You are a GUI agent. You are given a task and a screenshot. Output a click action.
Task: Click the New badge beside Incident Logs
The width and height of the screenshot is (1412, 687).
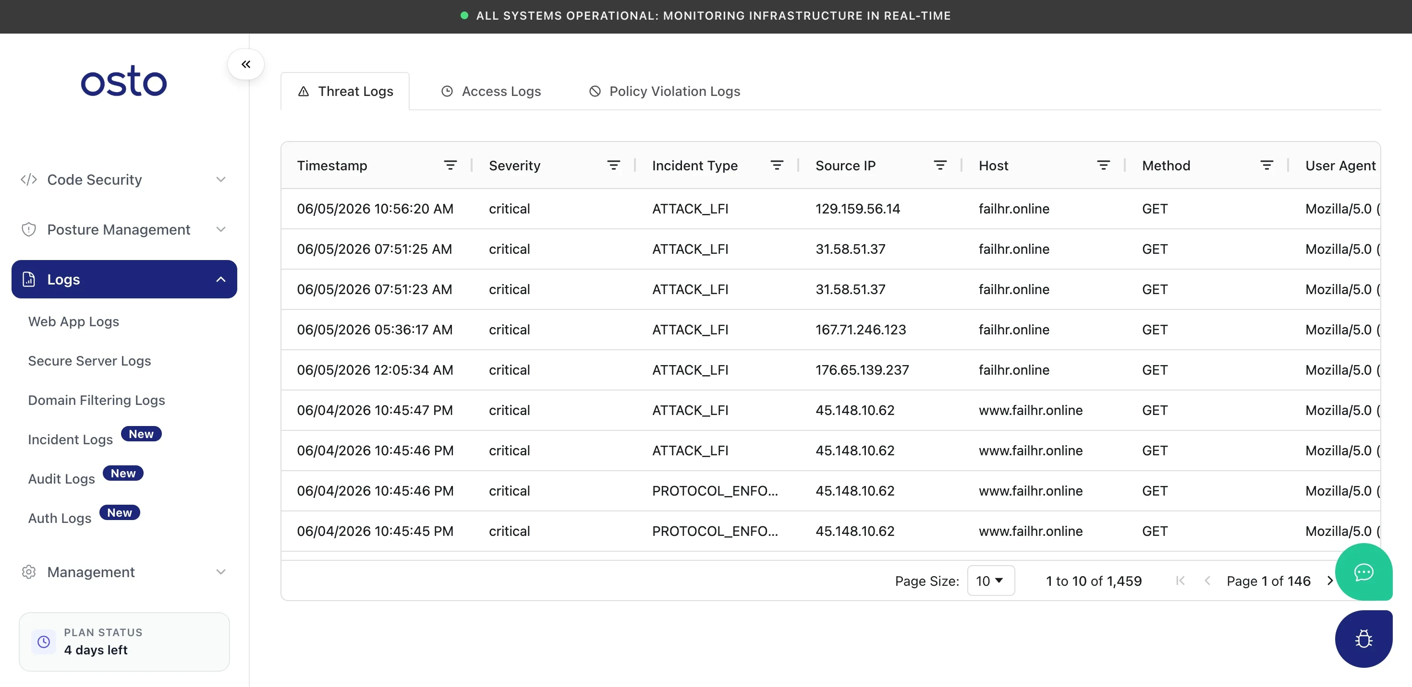[141, 434]
